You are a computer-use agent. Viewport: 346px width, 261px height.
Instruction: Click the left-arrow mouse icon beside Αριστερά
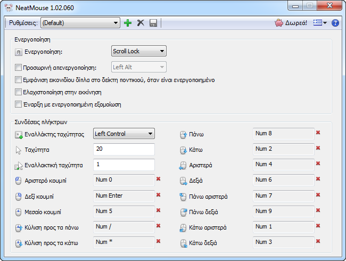[x=183, y=165]
